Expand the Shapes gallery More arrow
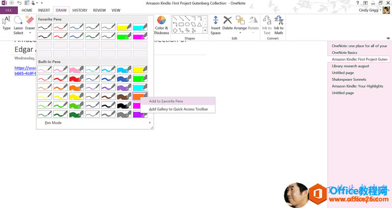The height and width of the screenshot is (208, 392). pos(205,31)
